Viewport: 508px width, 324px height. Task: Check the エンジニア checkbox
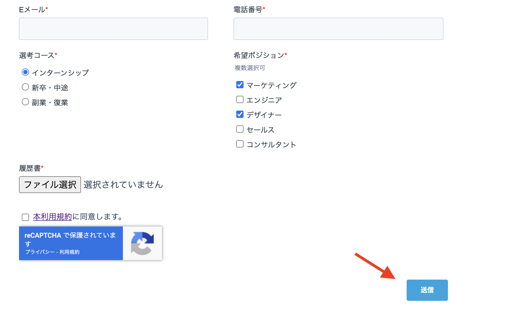pos(240,99)
